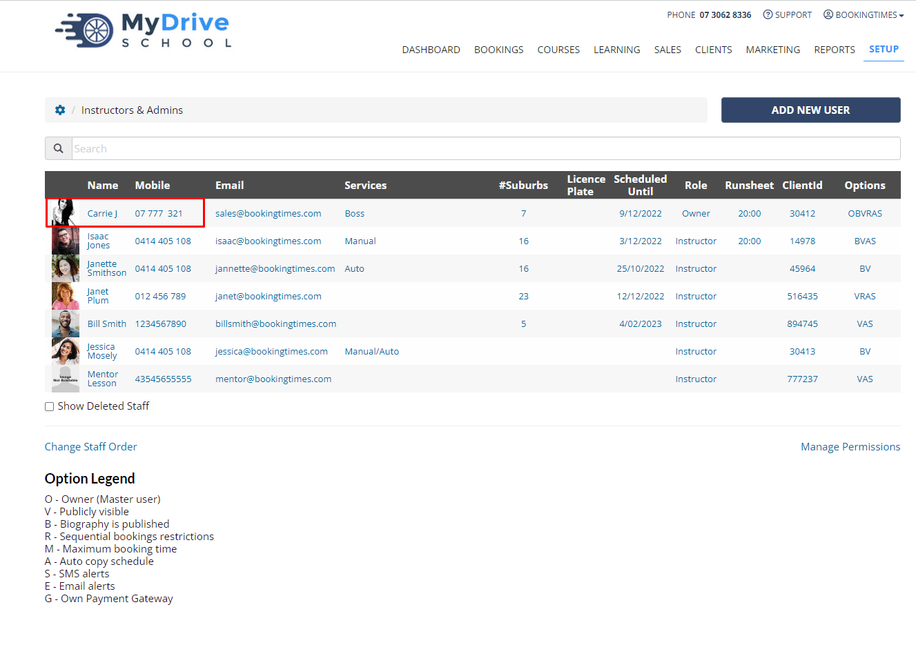Click the suburb count 23
The width and height of the screenshot is (916, 647).
[x=524, y=296]
